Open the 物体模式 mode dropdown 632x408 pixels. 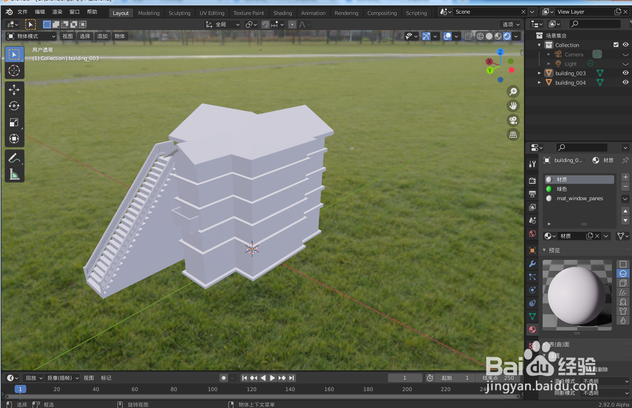(x=31, y=36)
